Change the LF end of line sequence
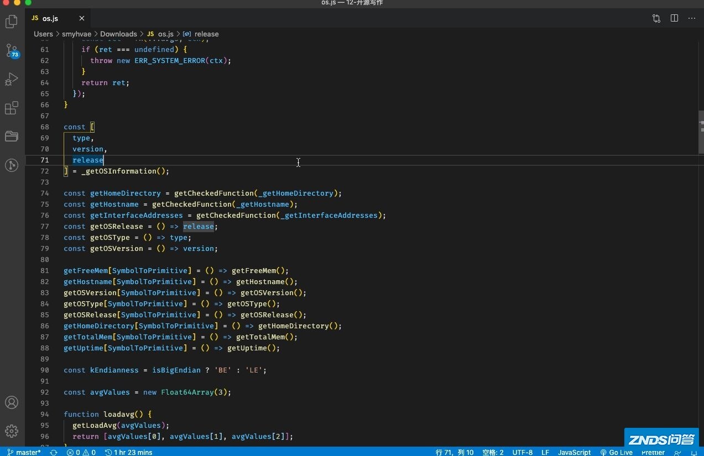 (545, 452)
